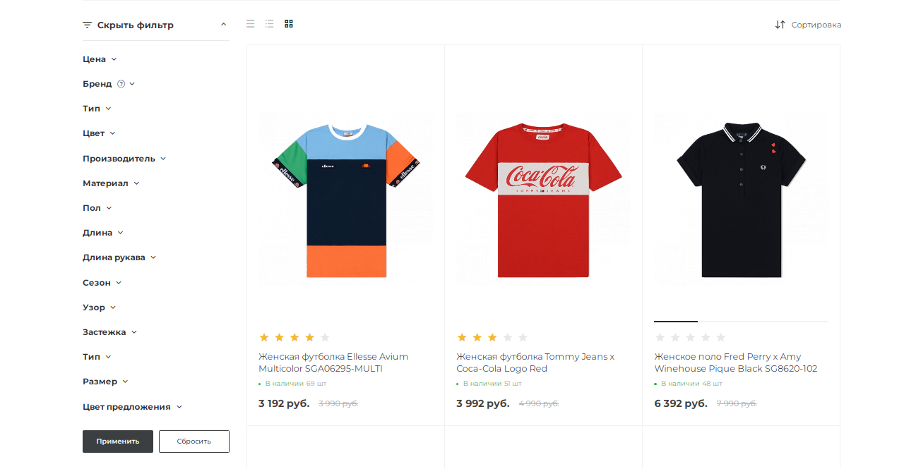Image resolution: width=916 pixels, height=469 pixels.
Task: Click the Сбросить reset button
Action: pos(194,441)
